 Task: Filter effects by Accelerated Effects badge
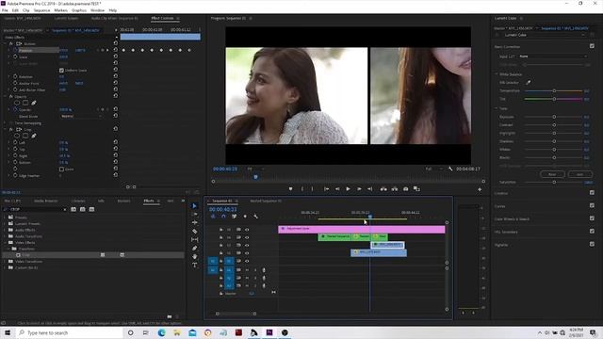tap(73, 209)
